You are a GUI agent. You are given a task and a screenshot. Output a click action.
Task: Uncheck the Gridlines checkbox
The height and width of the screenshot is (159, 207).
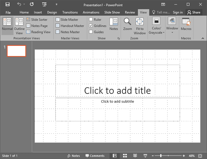pos(91,26)
